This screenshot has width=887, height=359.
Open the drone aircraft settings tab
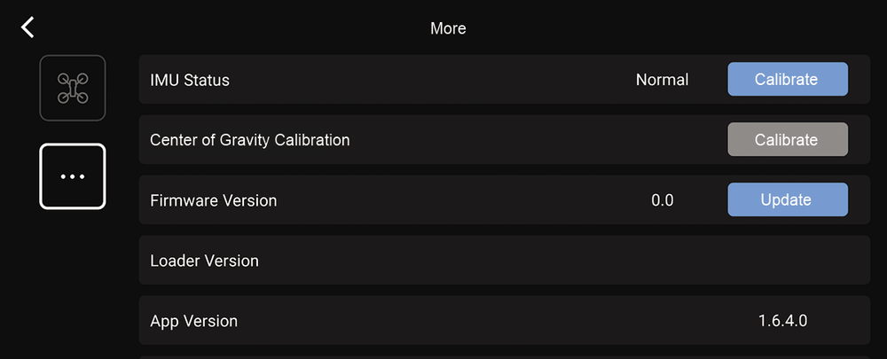pyautogui.click(x=72, y=88)
